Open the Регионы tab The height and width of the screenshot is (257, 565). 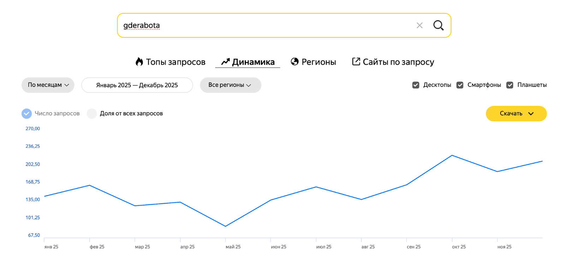[319, 62]
